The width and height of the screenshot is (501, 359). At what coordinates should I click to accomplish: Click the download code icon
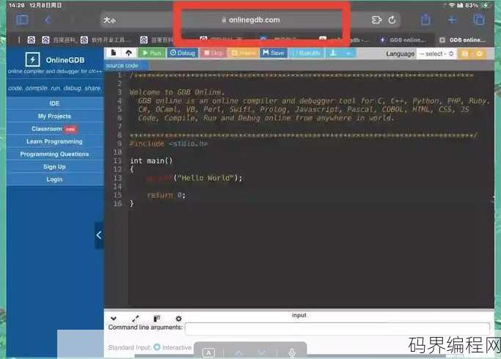[333, 53]
